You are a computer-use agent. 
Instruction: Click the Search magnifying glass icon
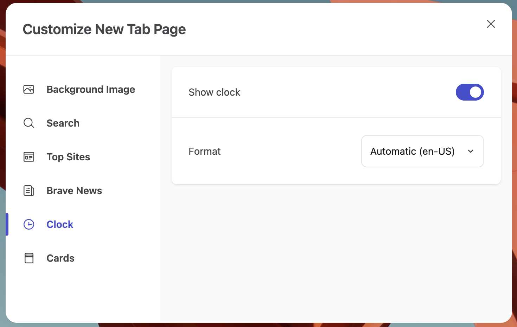[x=29, y=123]
